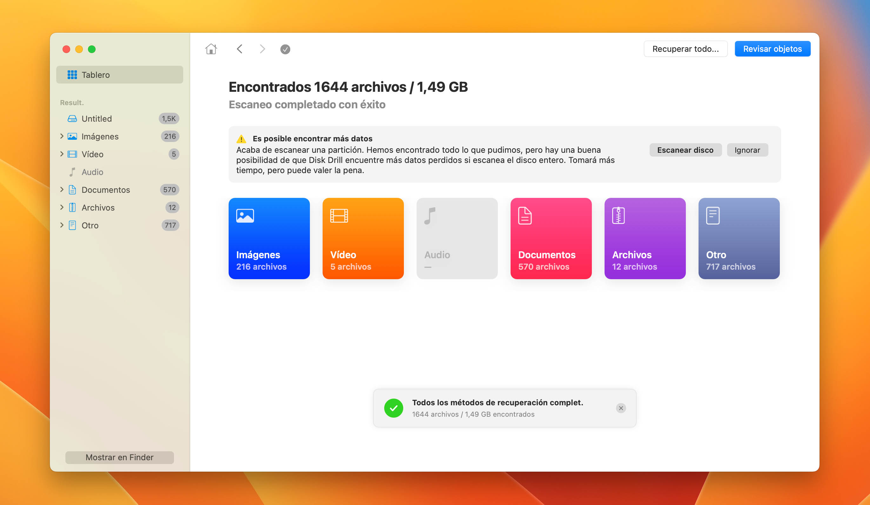
Task: Click the text Escaneo completado con éxito
Action: pos(307,104)
